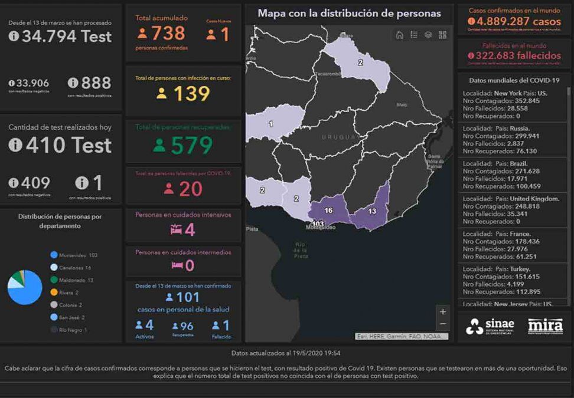Select the Maldonado region labeled 13 on map

click(373, 209)
